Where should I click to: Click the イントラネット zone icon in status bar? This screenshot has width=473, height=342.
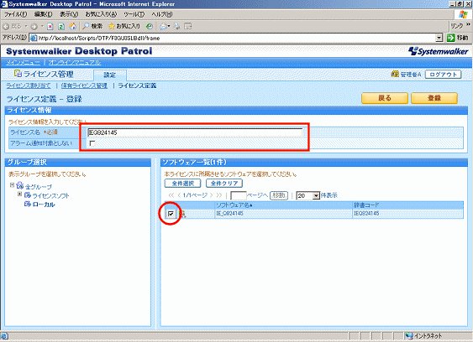(409, 335)
